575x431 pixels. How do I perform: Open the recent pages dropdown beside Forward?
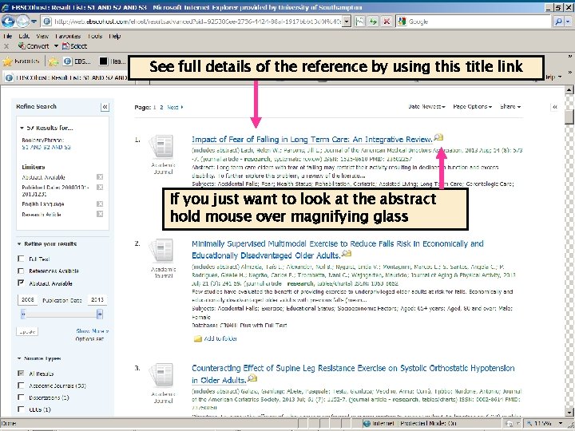(x=34, y=22)
